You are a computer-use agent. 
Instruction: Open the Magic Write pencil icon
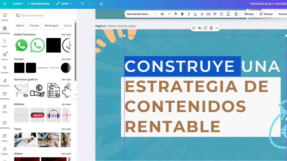pos(193,28)
